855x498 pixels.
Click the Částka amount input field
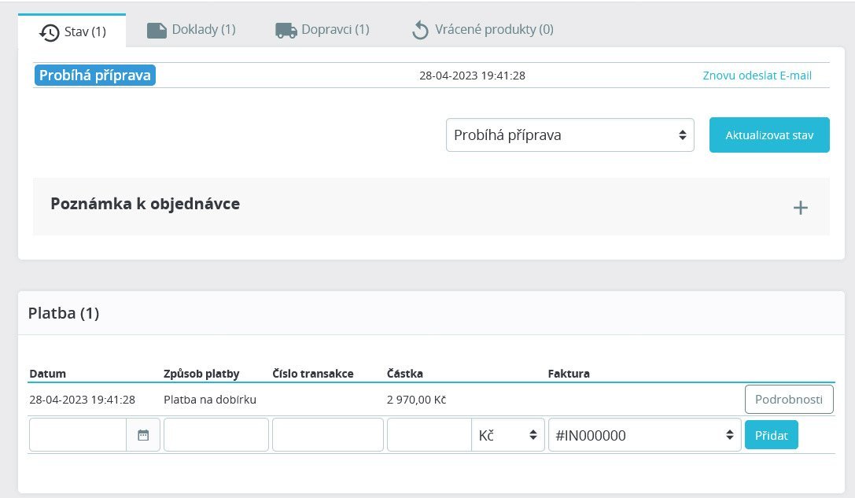(x=429, y=435)
